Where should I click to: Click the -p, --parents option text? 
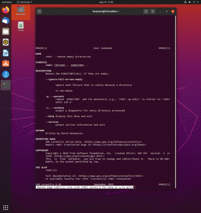point(54,97)
